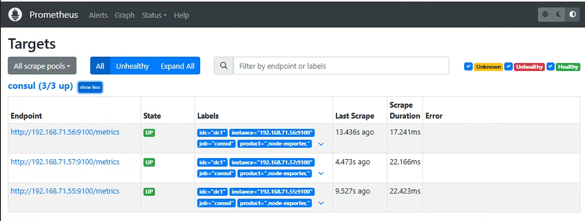Click the 17.241ms scrape duration
The height and width of the screenshot is (221, 585).
click(405, 132)
